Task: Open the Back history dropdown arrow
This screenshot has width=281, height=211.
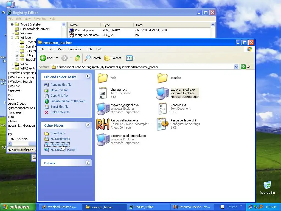Action: 57,58
